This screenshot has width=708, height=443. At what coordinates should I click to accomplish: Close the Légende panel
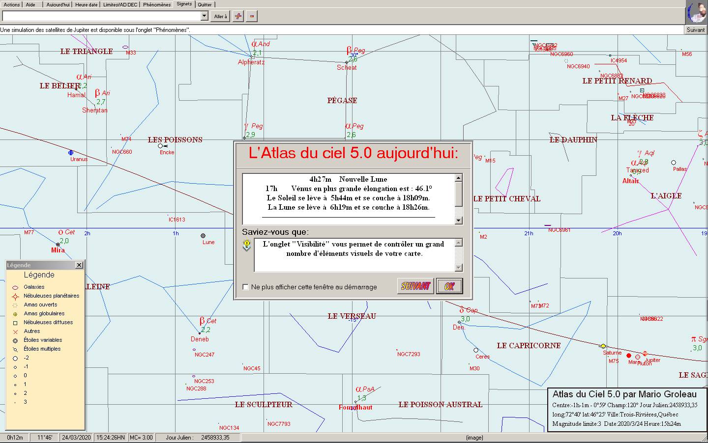click(x=79, y=265)
